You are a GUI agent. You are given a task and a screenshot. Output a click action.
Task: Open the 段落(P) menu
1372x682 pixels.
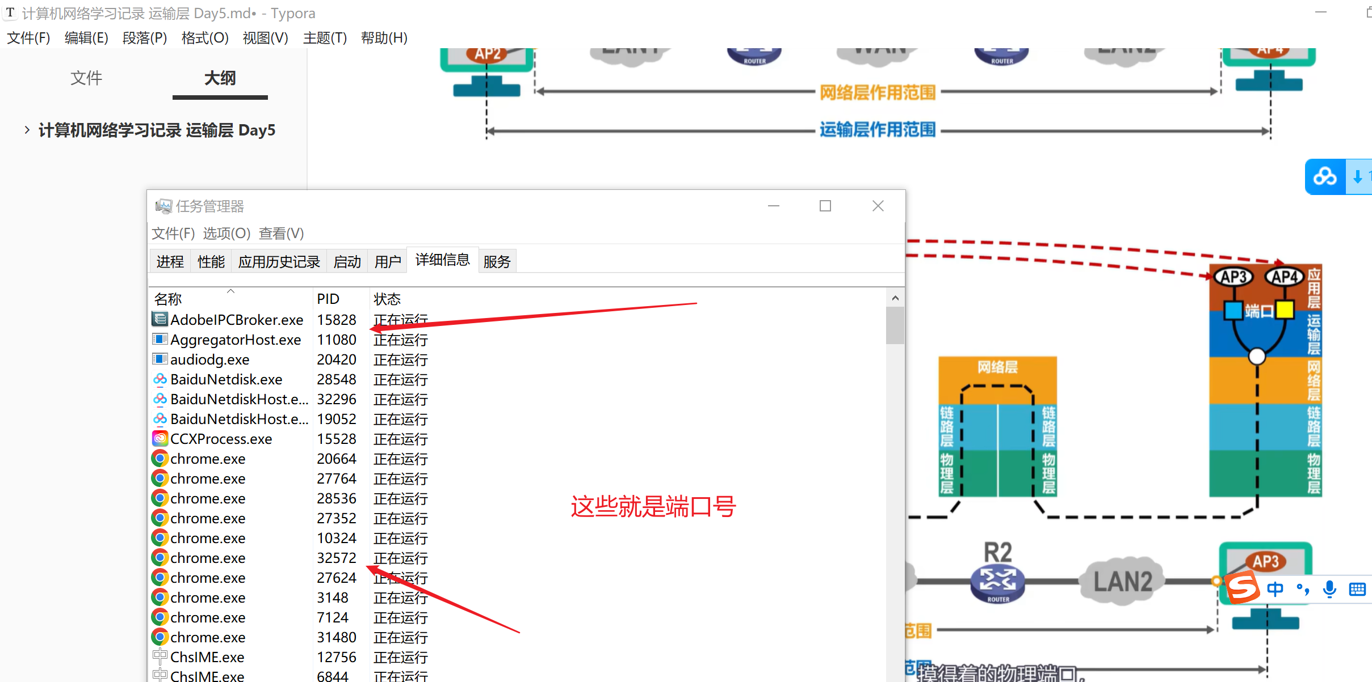[x=145, y=38]
